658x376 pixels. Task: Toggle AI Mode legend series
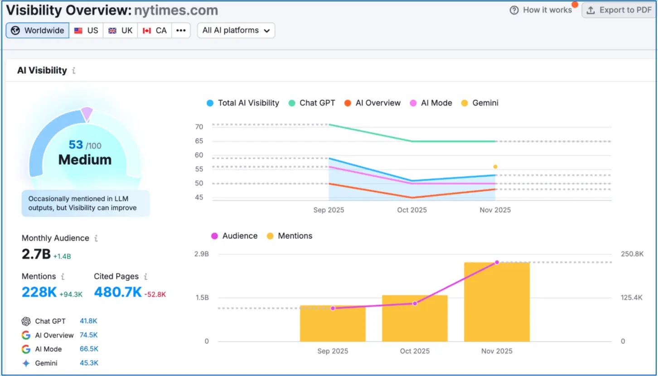pyautogui.click(x=431, y=103)
